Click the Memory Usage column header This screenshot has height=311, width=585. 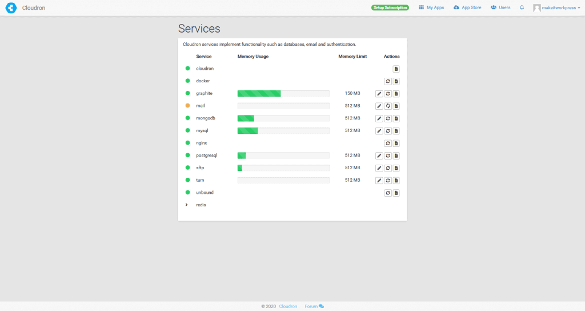pos(253,57)
